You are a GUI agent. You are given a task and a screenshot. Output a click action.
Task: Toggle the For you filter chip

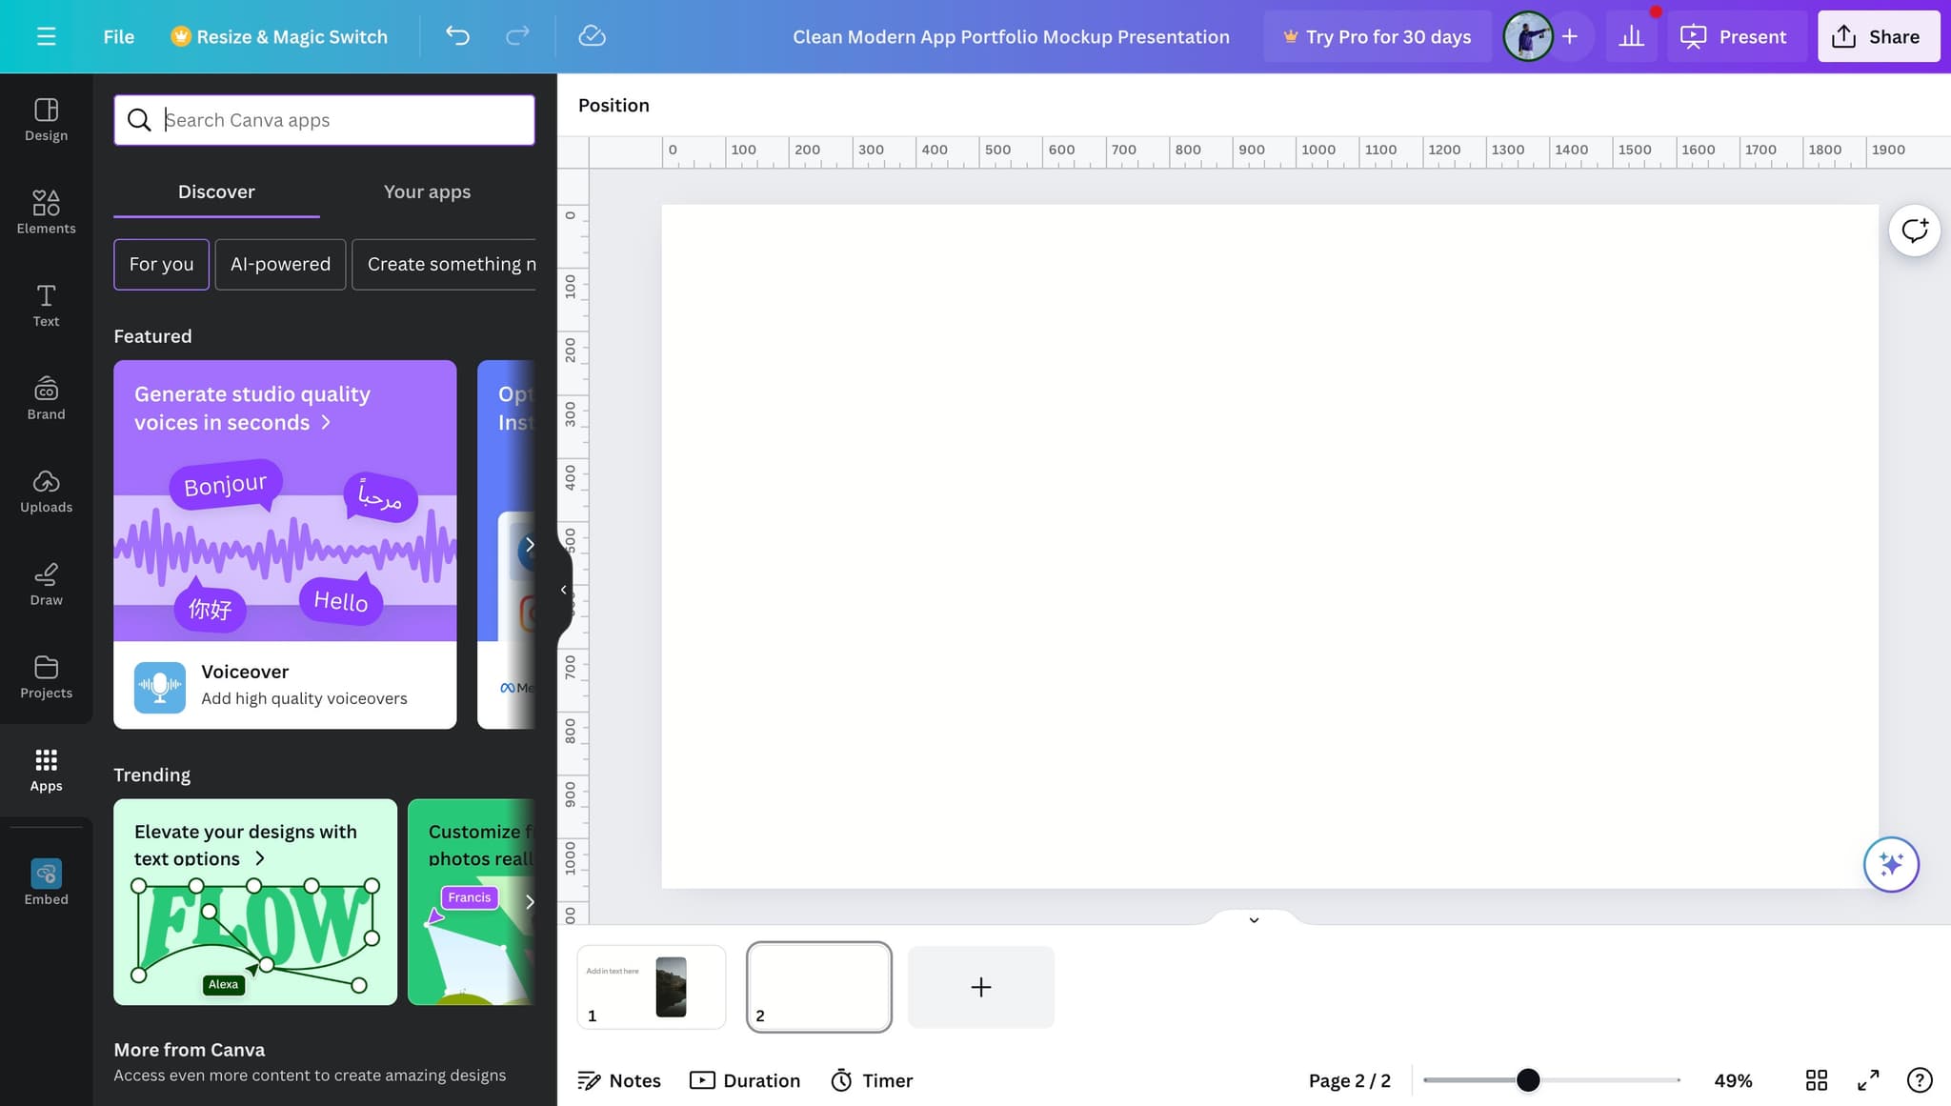pos(161,264)
